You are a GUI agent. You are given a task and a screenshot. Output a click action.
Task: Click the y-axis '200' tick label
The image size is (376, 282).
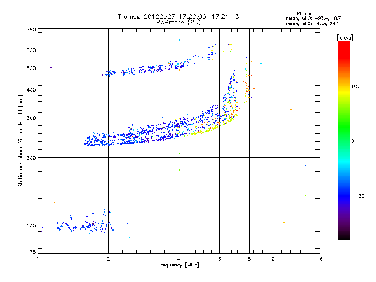point(31,158)
